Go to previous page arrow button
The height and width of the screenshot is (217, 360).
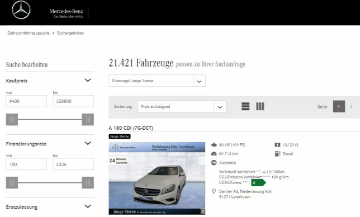[x=339, y=106]
